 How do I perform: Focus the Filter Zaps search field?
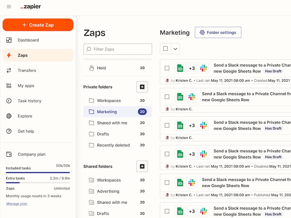click(120, 49)
